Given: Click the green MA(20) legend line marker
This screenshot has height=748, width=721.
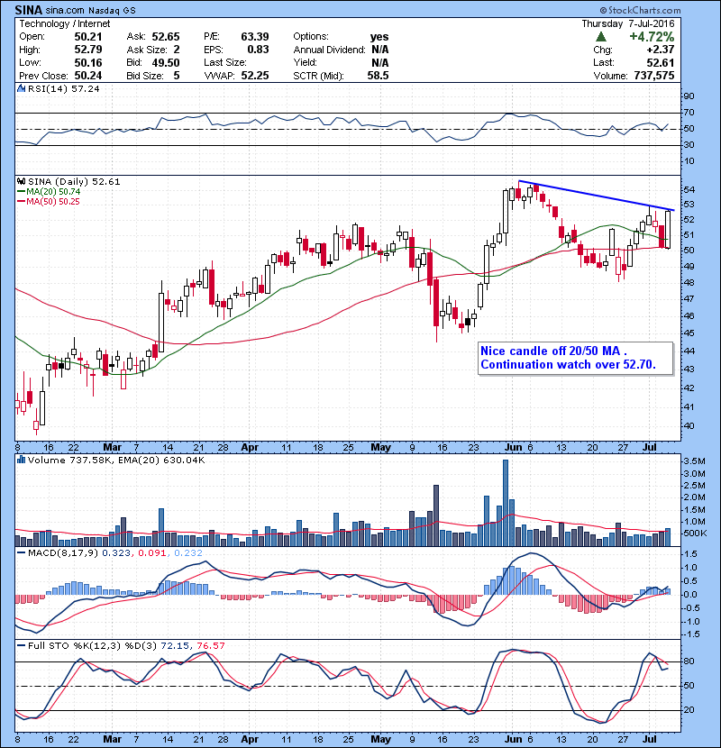Looking at the screenshot, I should pyautogui.click(x=22, y=192).
